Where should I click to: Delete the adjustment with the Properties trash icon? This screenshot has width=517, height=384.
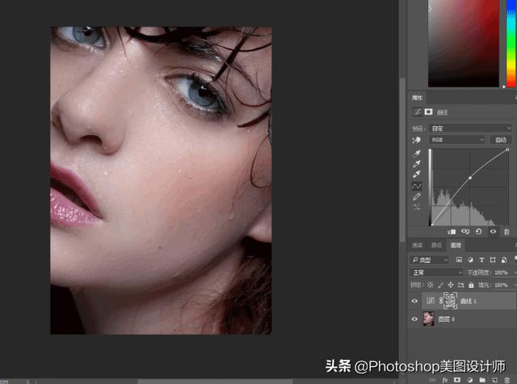[x=506, y=232]
